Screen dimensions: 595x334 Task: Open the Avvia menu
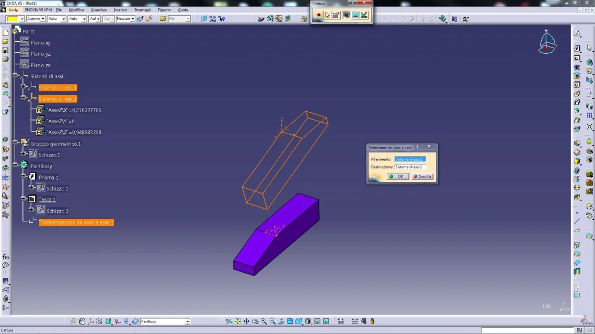click(x=13, y=10)
